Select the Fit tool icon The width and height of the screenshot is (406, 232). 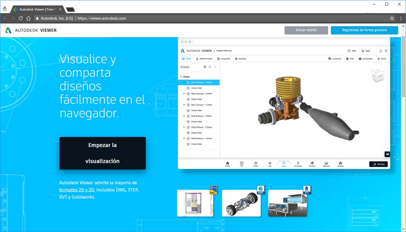[x=242, y=164]
